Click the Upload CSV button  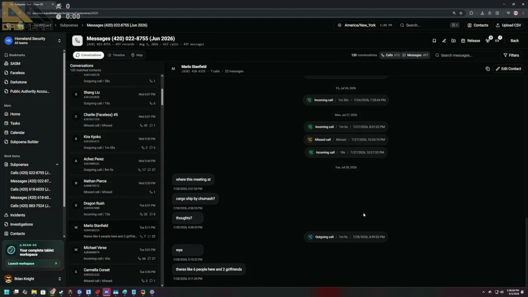508,25
